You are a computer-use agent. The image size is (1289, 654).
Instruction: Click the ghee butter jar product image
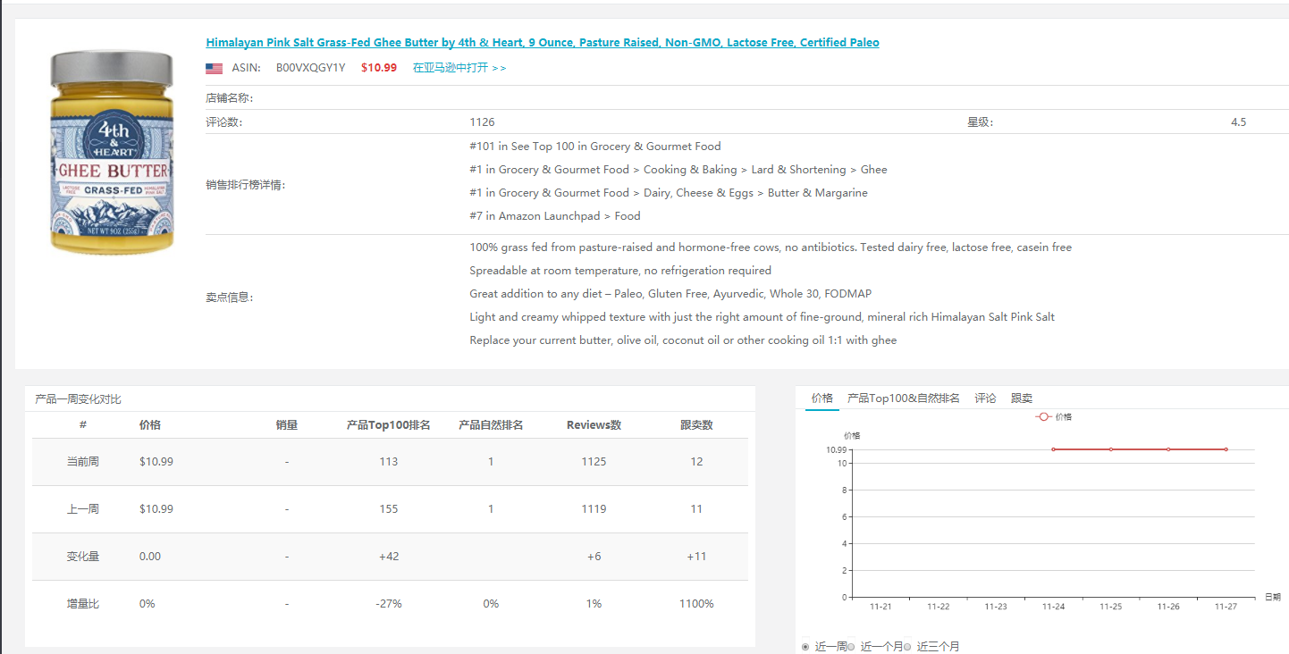click(112, 152)
